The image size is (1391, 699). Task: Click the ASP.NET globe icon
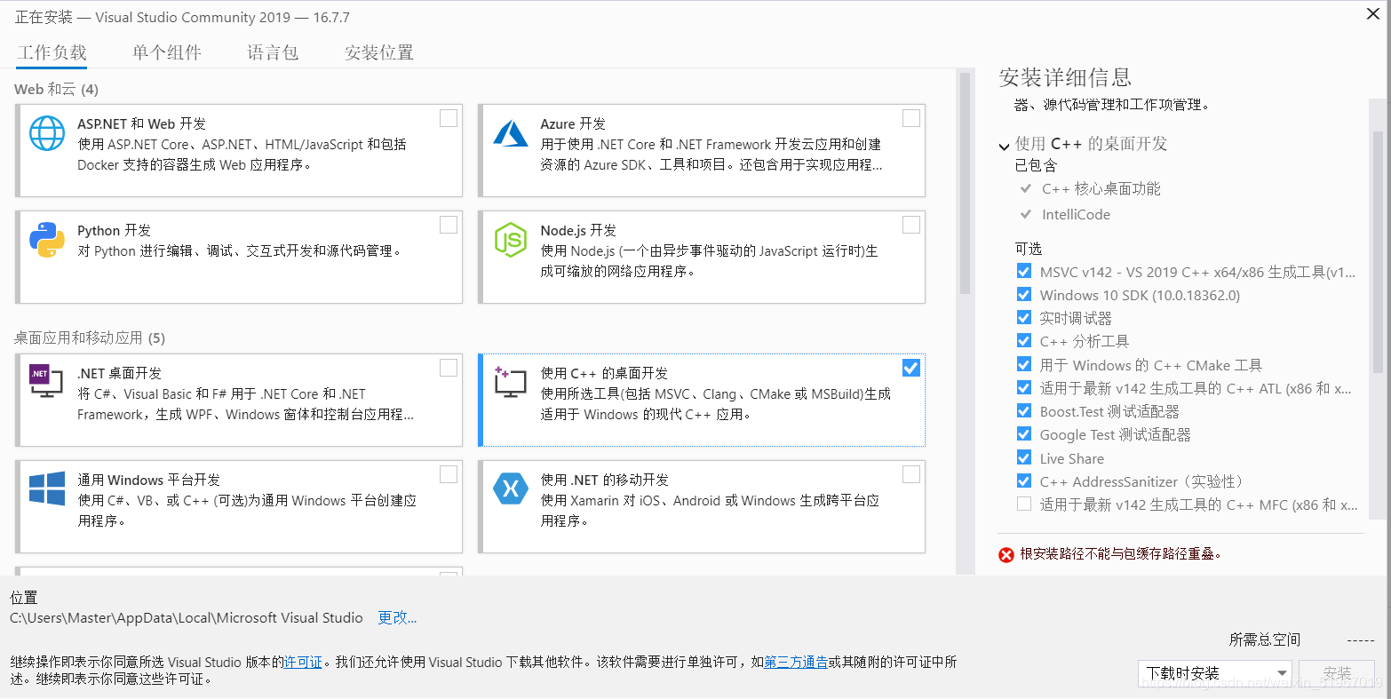point(47,133)
